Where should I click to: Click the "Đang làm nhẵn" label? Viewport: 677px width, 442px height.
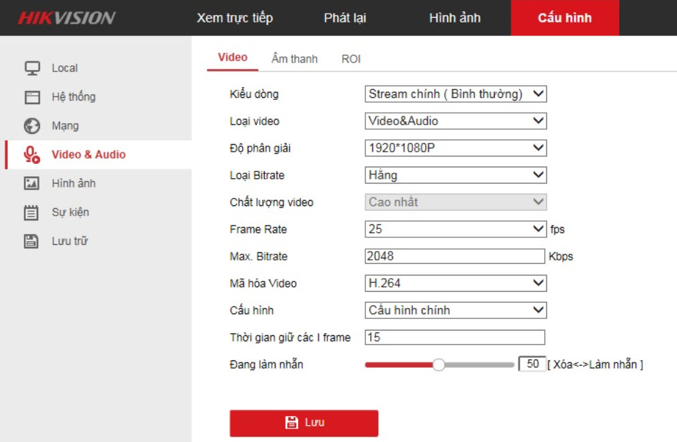pyautogui.click(x=267, y=364)
